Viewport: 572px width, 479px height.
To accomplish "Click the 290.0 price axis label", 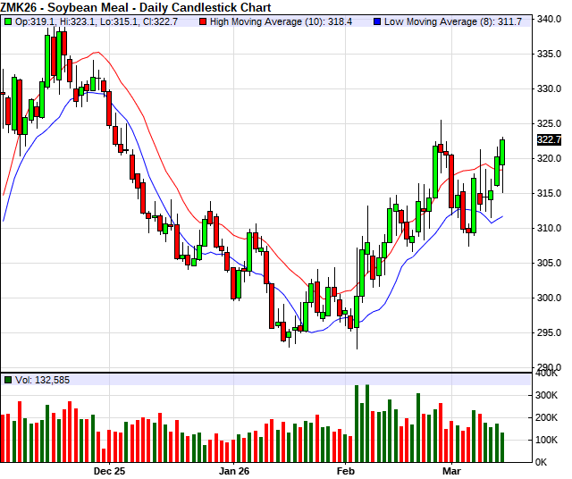I will tap(548, 367).
